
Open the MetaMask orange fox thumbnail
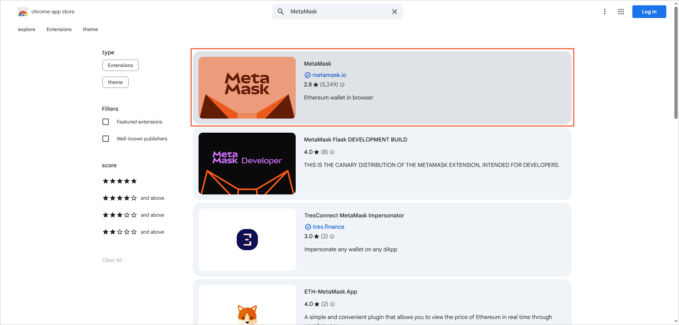[x=247, y=88]
